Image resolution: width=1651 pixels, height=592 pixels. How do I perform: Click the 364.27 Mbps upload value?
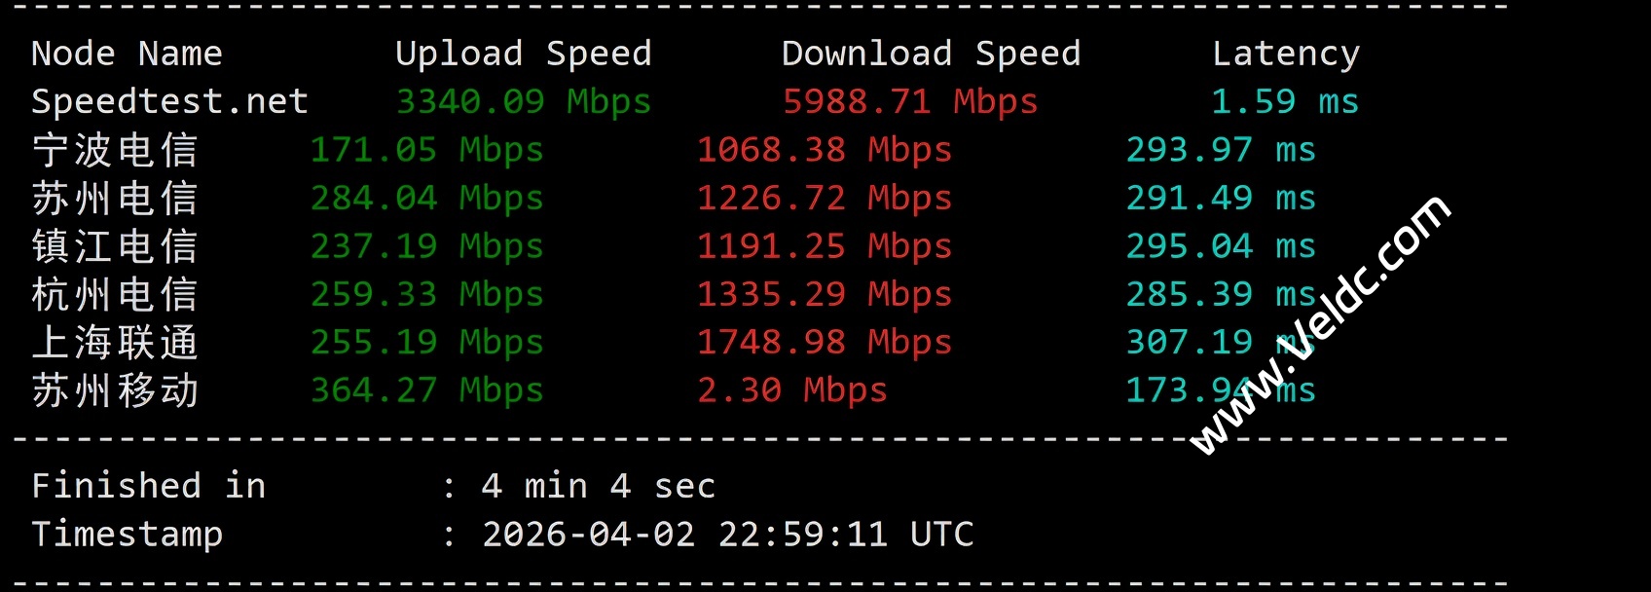point(426,390)
